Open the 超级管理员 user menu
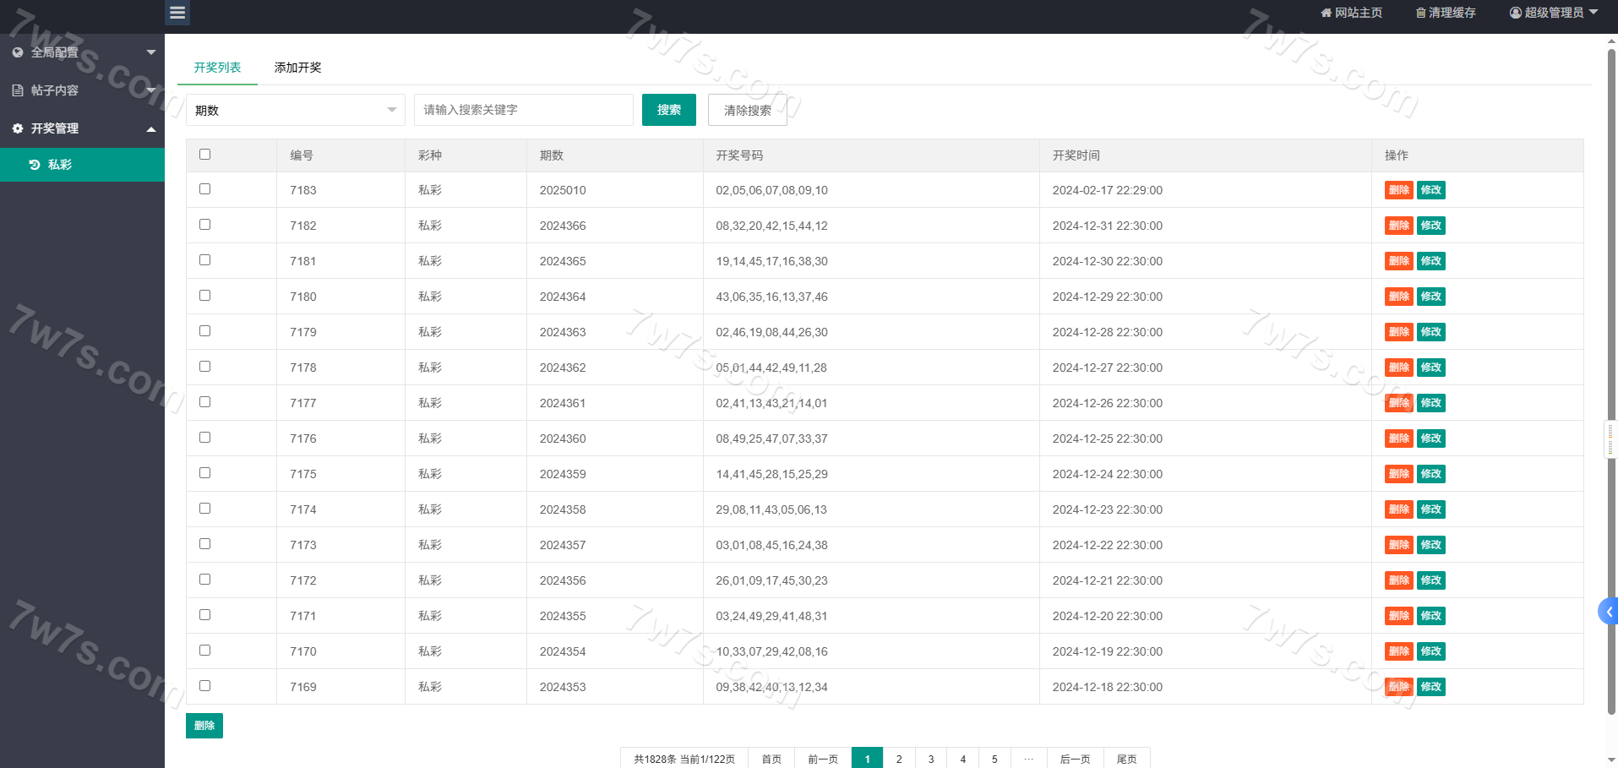 tap(1553, 13)
